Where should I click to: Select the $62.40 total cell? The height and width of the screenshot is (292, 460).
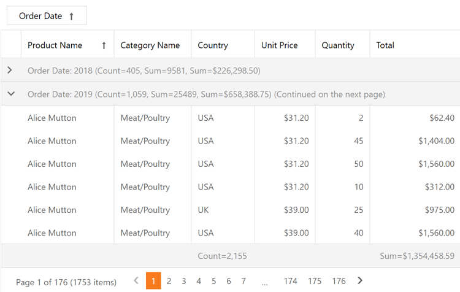pos(442,118)
